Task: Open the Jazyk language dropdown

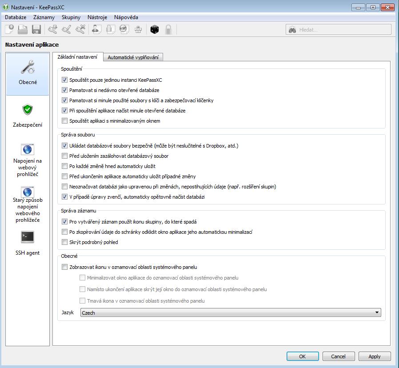Action: pyautogui.click(x=231, y=312)
